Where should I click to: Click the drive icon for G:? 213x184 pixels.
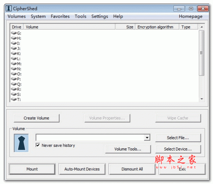pyautogui.click(x=14, y=33)
